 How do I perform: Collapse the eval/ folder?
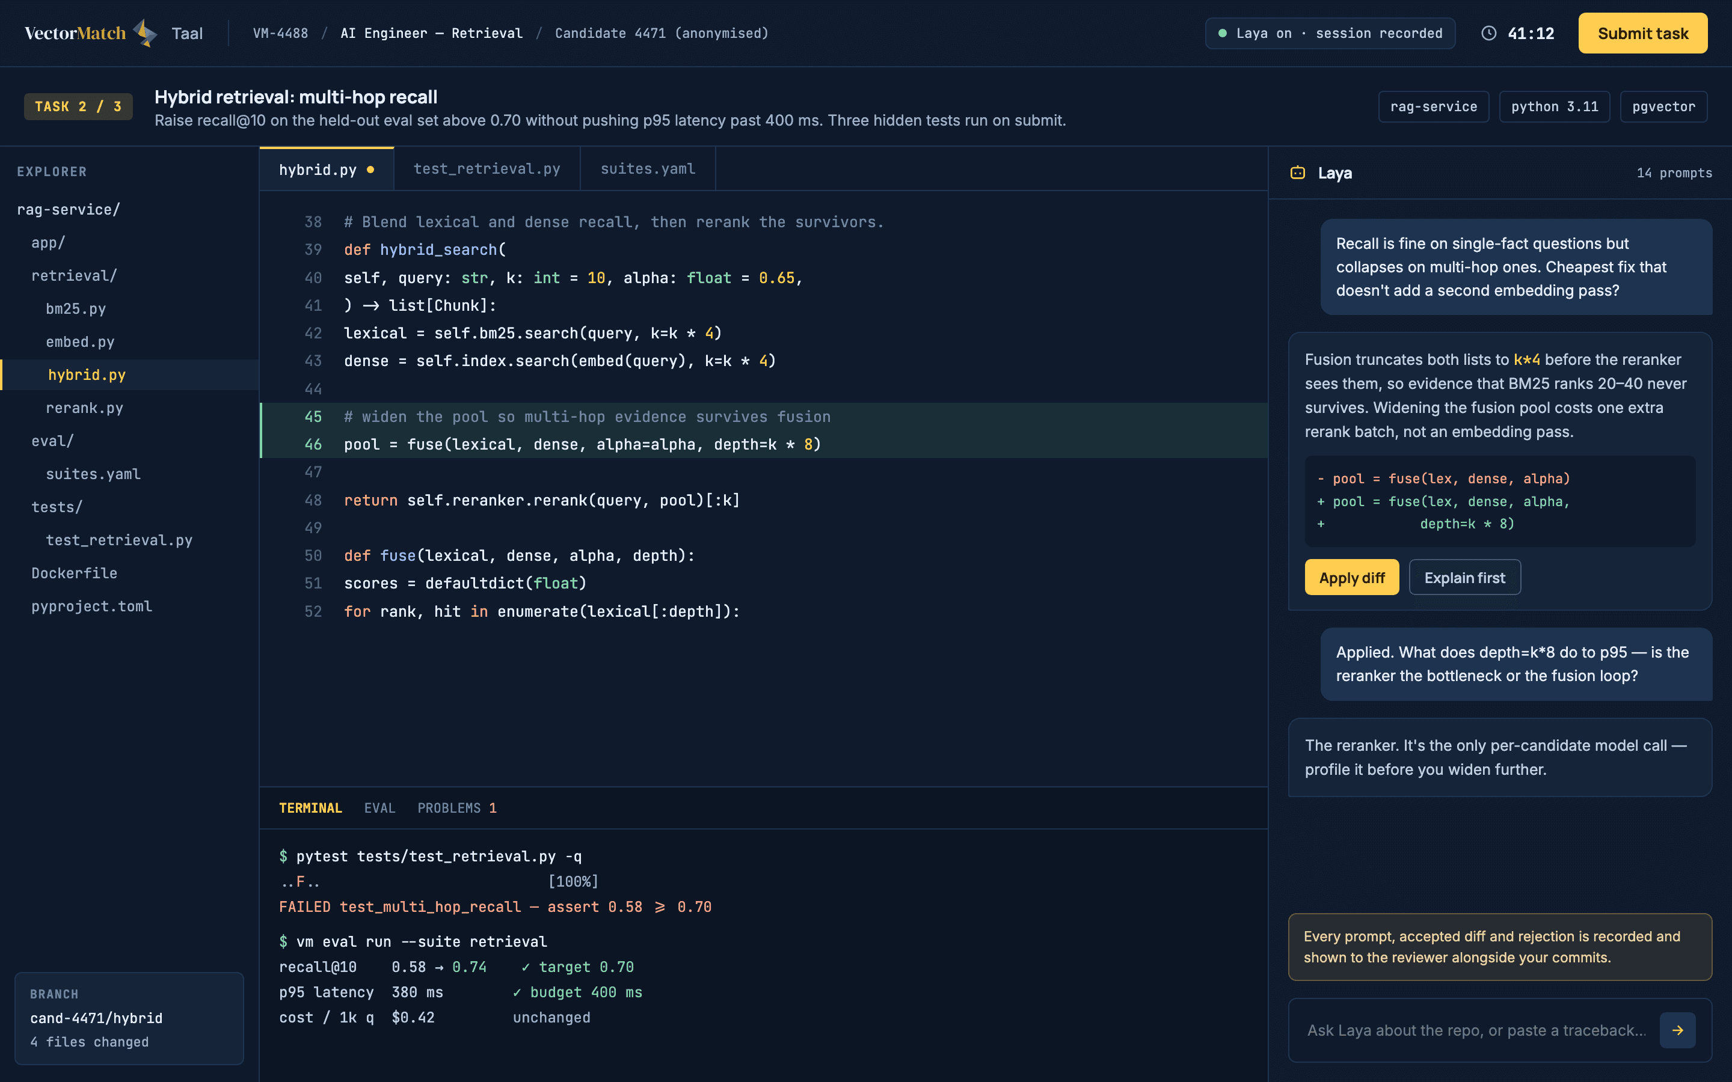click(x=52, y=441)
